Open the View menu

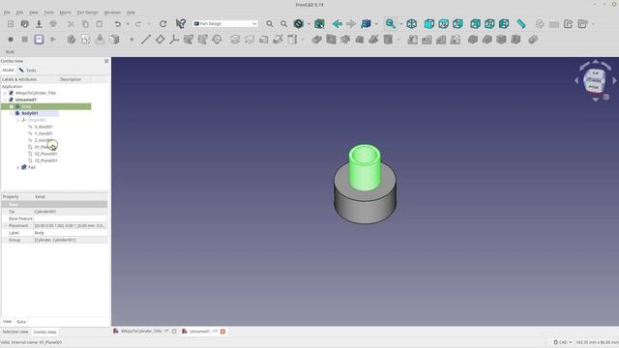pyautogui.click(x=34, y=13)
